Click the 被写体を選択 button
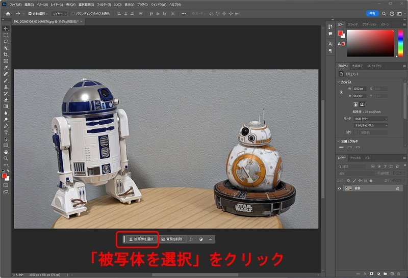This screenshot has width=408, height=278. pyautogui.click(x=141, y=239)
